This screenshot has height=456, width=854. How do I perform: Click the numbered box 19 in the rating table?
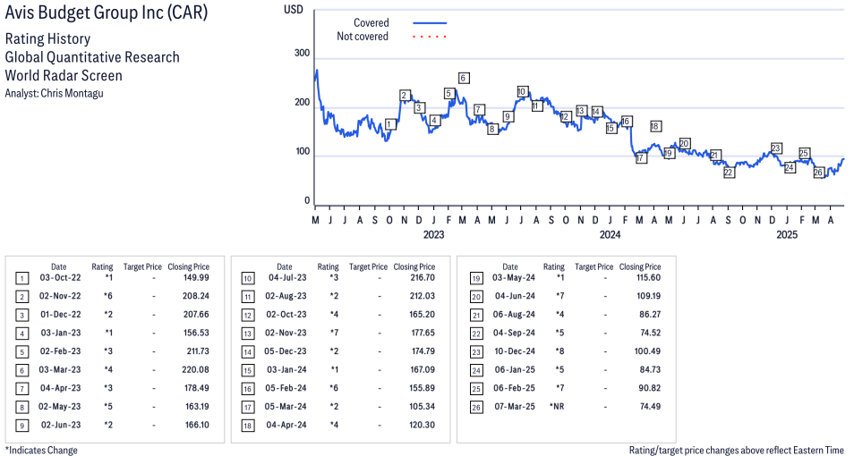[476, 279]
